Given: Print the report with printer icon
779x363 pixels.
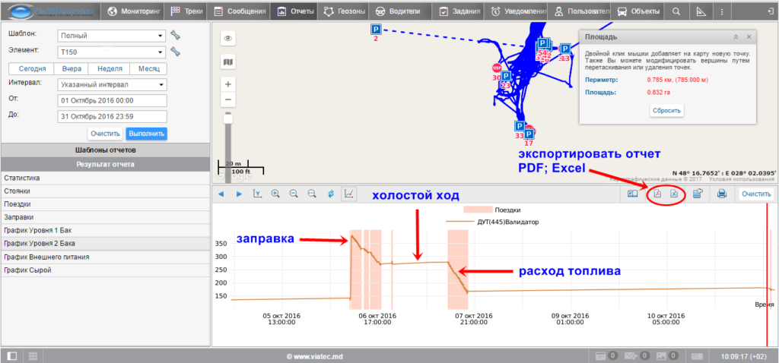Looking at the screenshot, I should [x=721, y=194].
